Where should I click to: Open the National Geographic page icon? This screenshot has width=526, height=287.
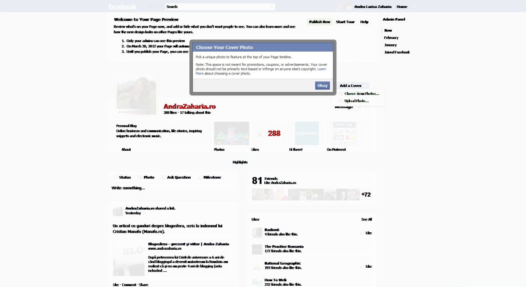[257, 266]
